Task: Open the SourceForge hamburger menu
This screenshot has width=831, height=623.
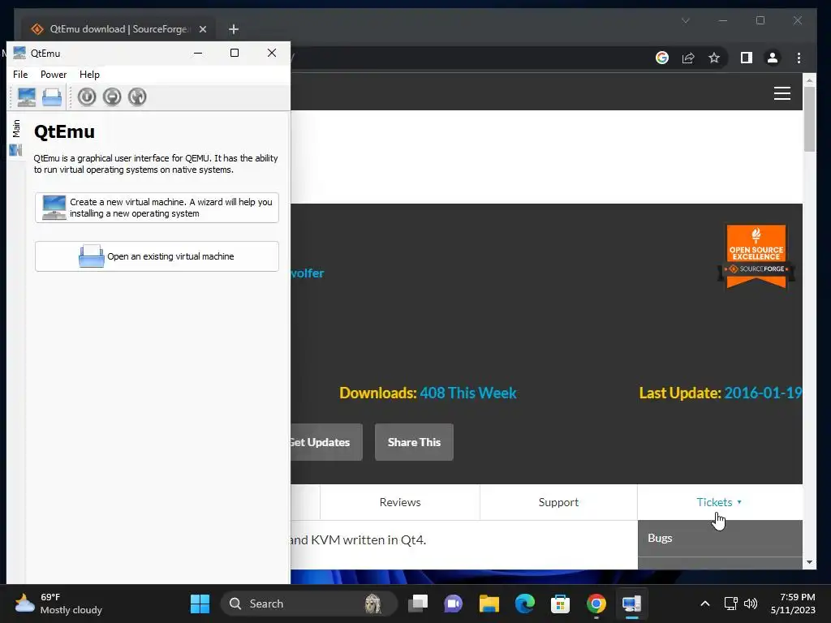Action: [x=782, y=93]
